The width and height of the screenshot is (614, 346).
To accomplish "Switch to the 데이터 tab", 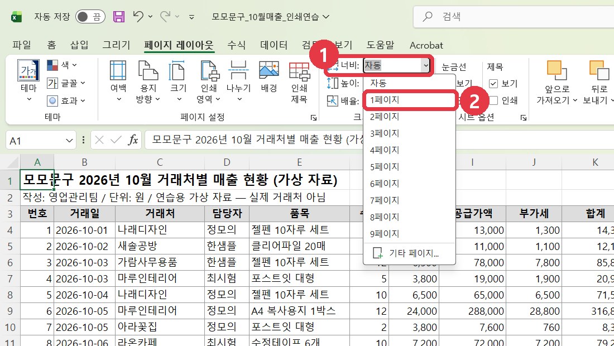I will (x=274, y=45).
